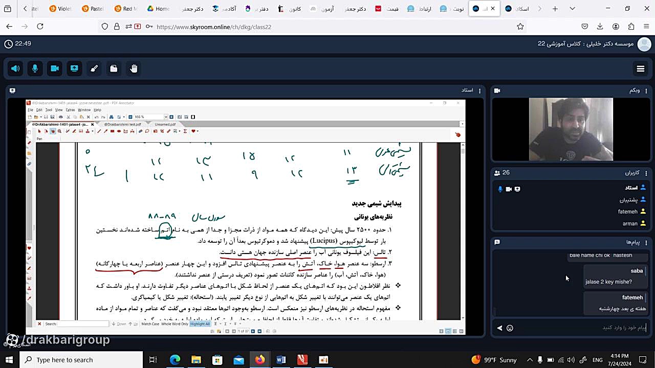Viewport: 655px width, 368px height.
Task: Reload the Firefox page
Action: pos(40,27)
